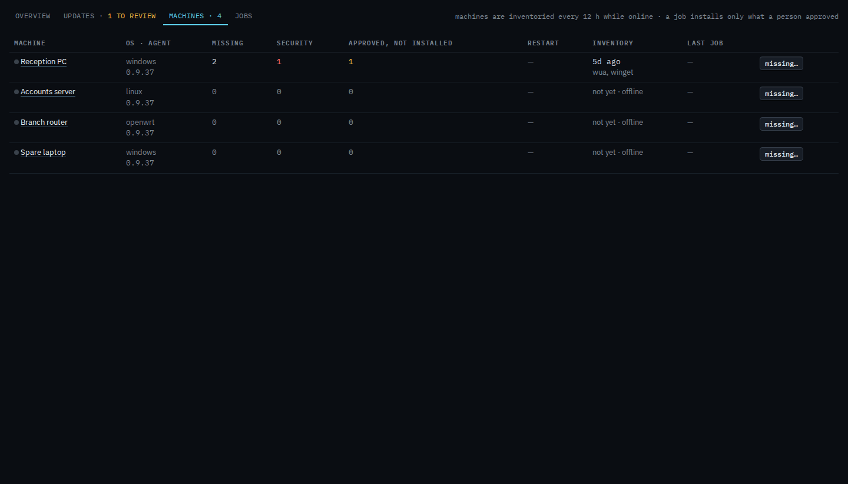848x484 pixels.
Task: Click the SECURITY column header
Action: click(294, 43)
